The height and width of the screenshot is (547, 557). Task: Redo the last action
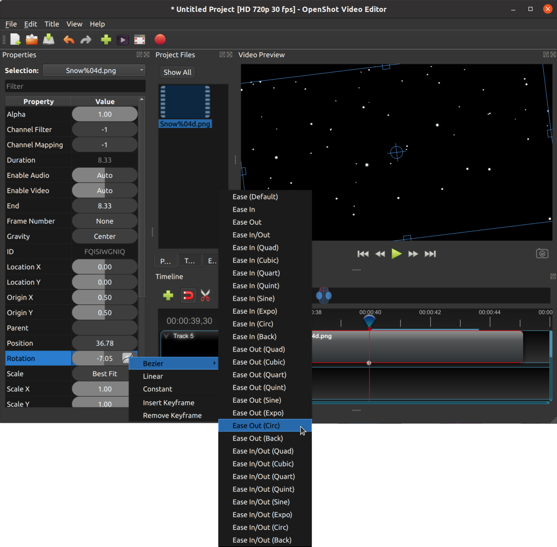[x=86, y=39]
